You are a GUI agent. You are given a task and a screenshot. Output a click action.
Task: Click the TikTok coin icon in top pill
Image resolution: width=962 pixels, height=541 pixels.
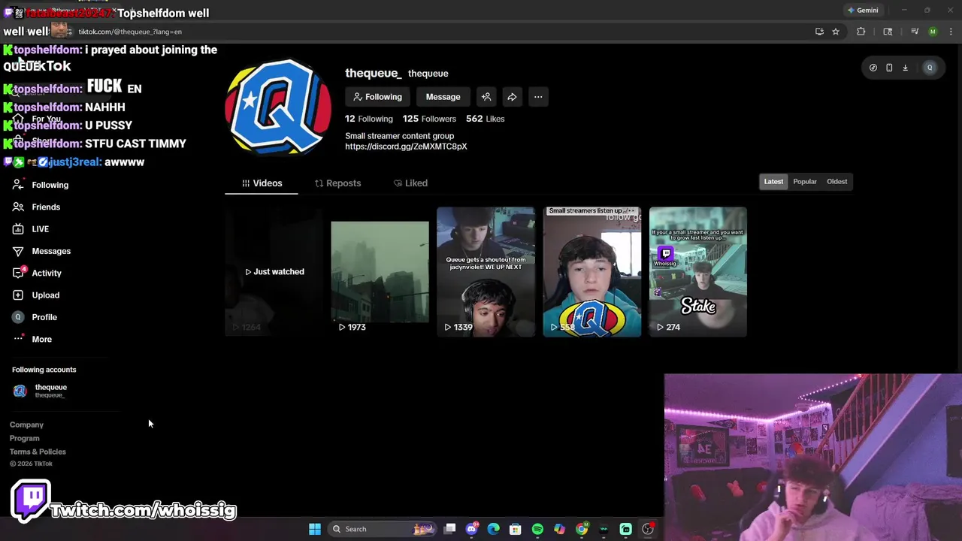tap(873, 68)
